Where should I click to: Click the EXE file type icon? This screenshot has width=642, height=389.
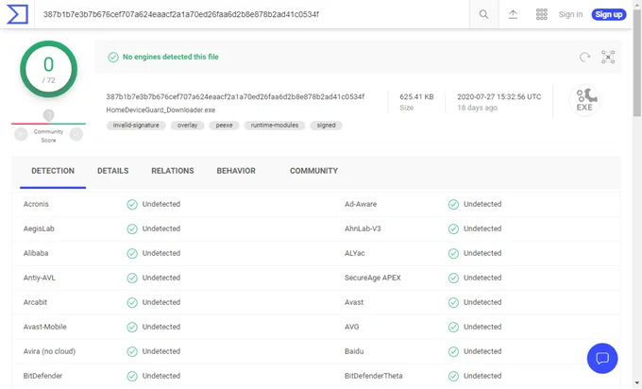click(584, 99)
